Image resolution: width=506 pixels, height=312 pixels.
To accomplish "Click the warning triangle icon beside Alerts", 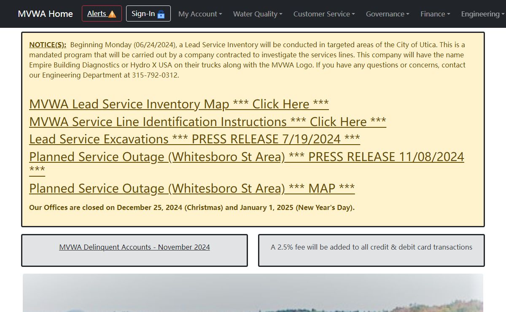I will pyautogui.click(x=112, y=14).
